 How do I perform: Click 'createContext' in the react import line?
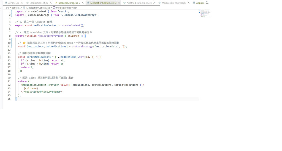click(37, 11)
